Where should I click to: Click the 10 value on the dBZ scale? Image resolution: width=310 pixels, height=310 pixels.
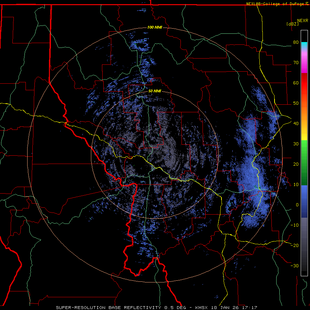[x=296, y=185]
